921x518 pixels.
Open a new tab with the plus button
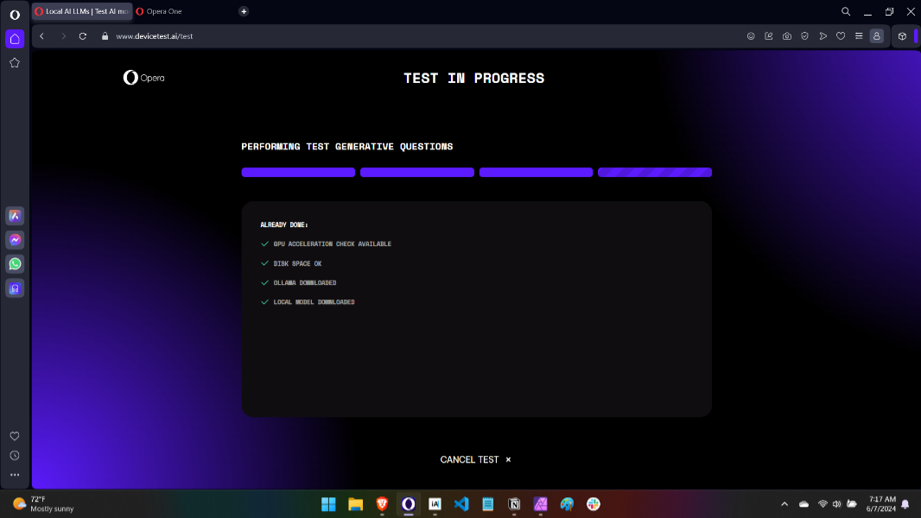(244, 11)
